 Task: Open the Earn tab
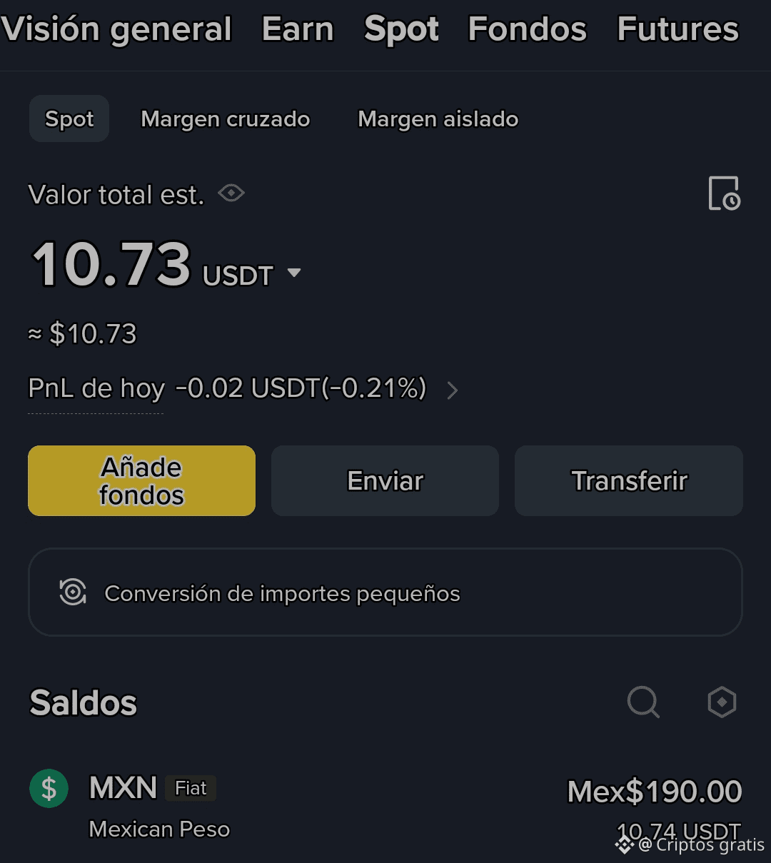298,29
